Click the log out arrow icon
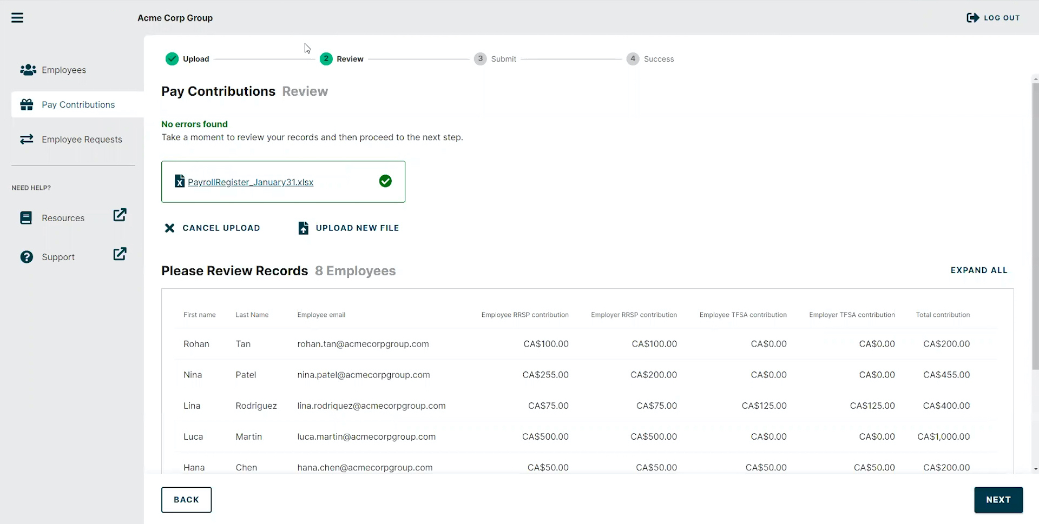 (972, 18)
